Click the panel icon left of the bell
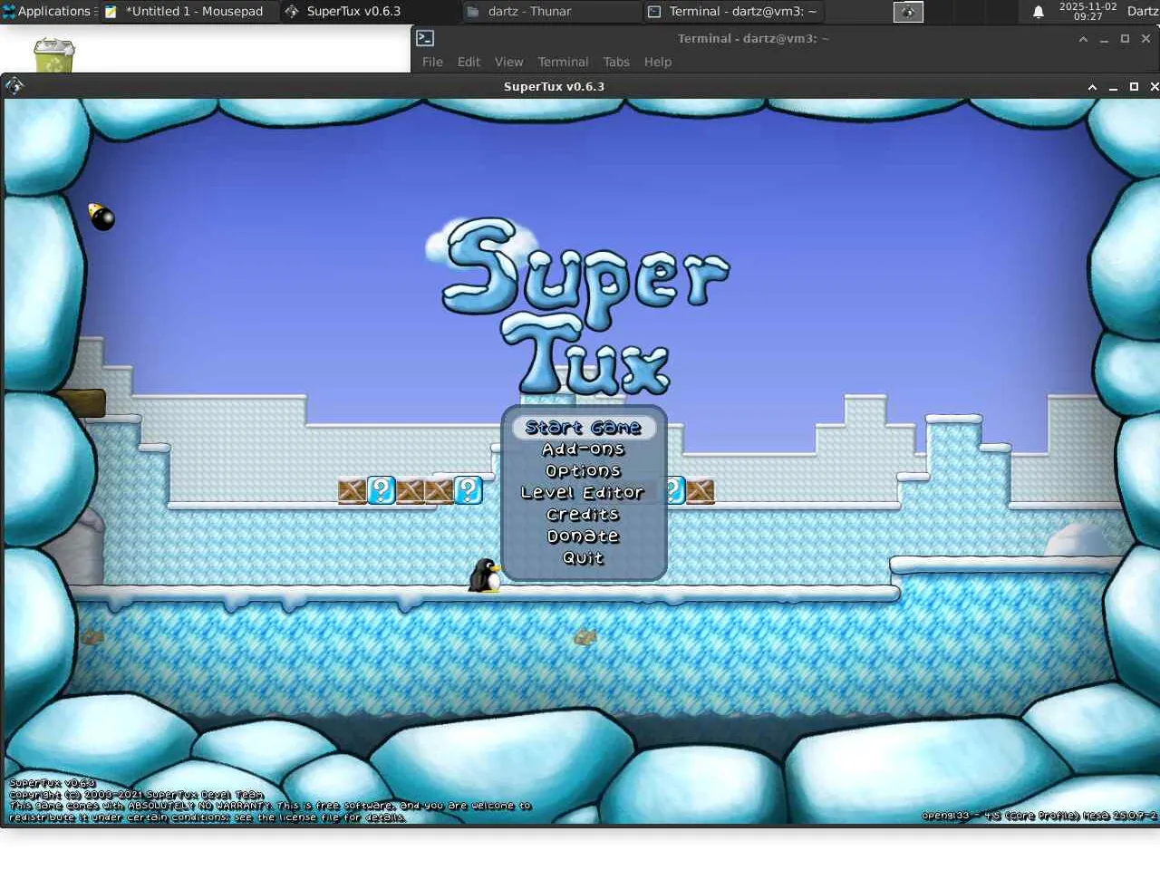 pyautogui.click(x=908, y=12)
